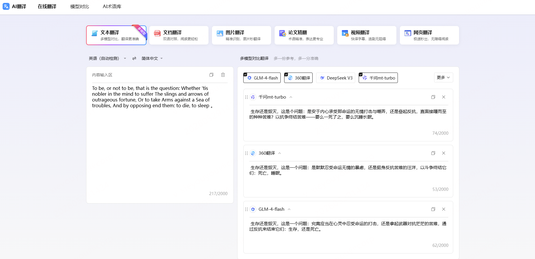This screenshot has height=259, width=535.
Task: Click the GLM-4-flash translated text
Action: point(348,226)
